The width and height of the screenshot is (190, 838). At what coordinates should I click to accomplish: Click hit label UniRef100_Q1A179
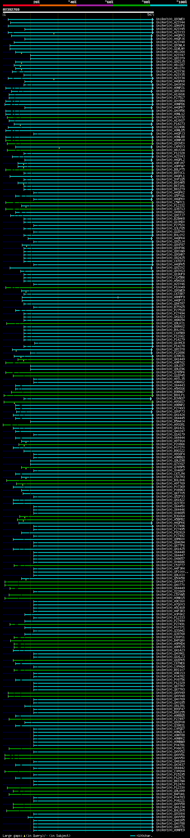click(170, 435)
